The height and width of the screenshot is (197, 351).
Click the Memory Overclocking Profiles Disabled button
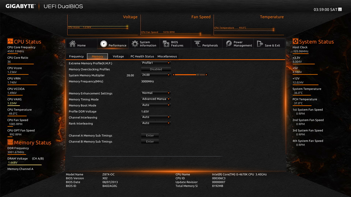[x=156, y=69]
